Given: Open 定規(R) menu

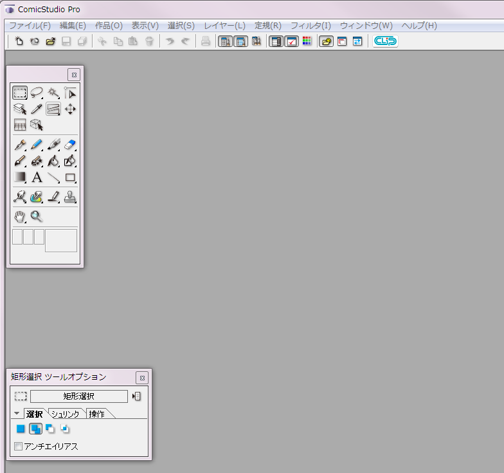Looking at the screenshot, I should tap(268, 26).
